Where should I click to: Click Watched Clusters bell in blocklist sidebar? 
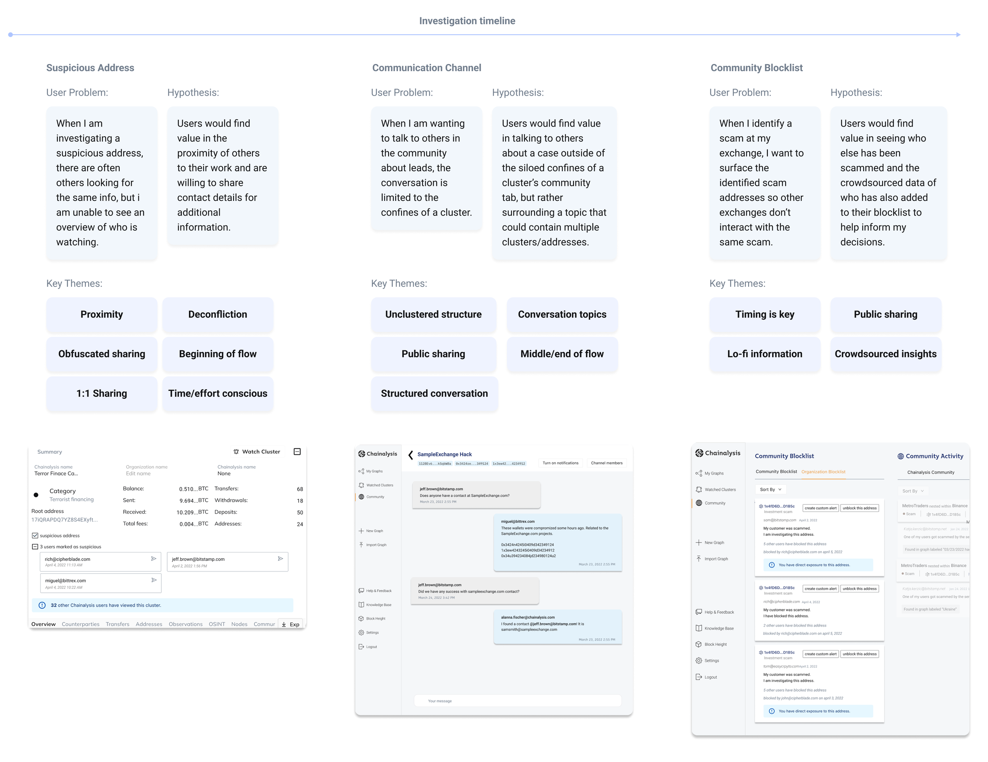(x=699, y=490)
